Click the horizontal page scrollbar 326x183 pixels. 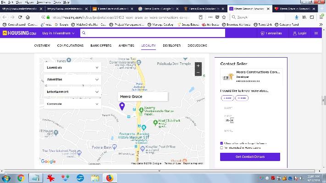point(159,171)
